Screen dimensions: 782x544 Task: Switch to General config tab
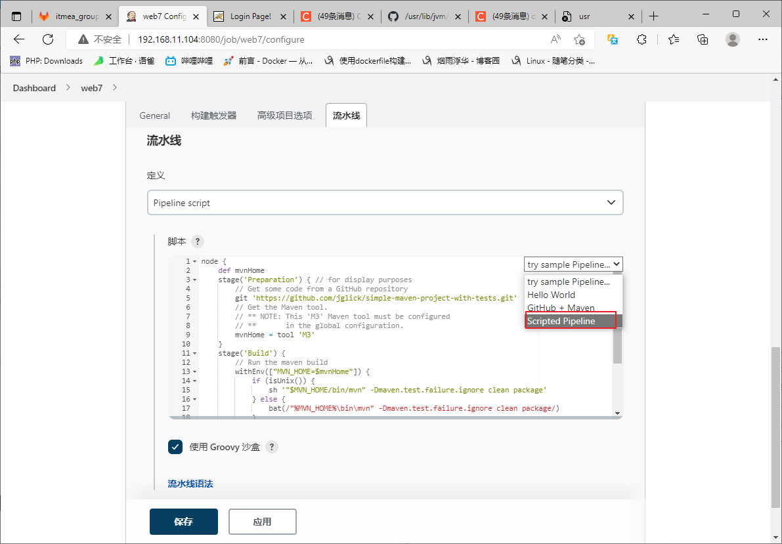click(154, 115)
